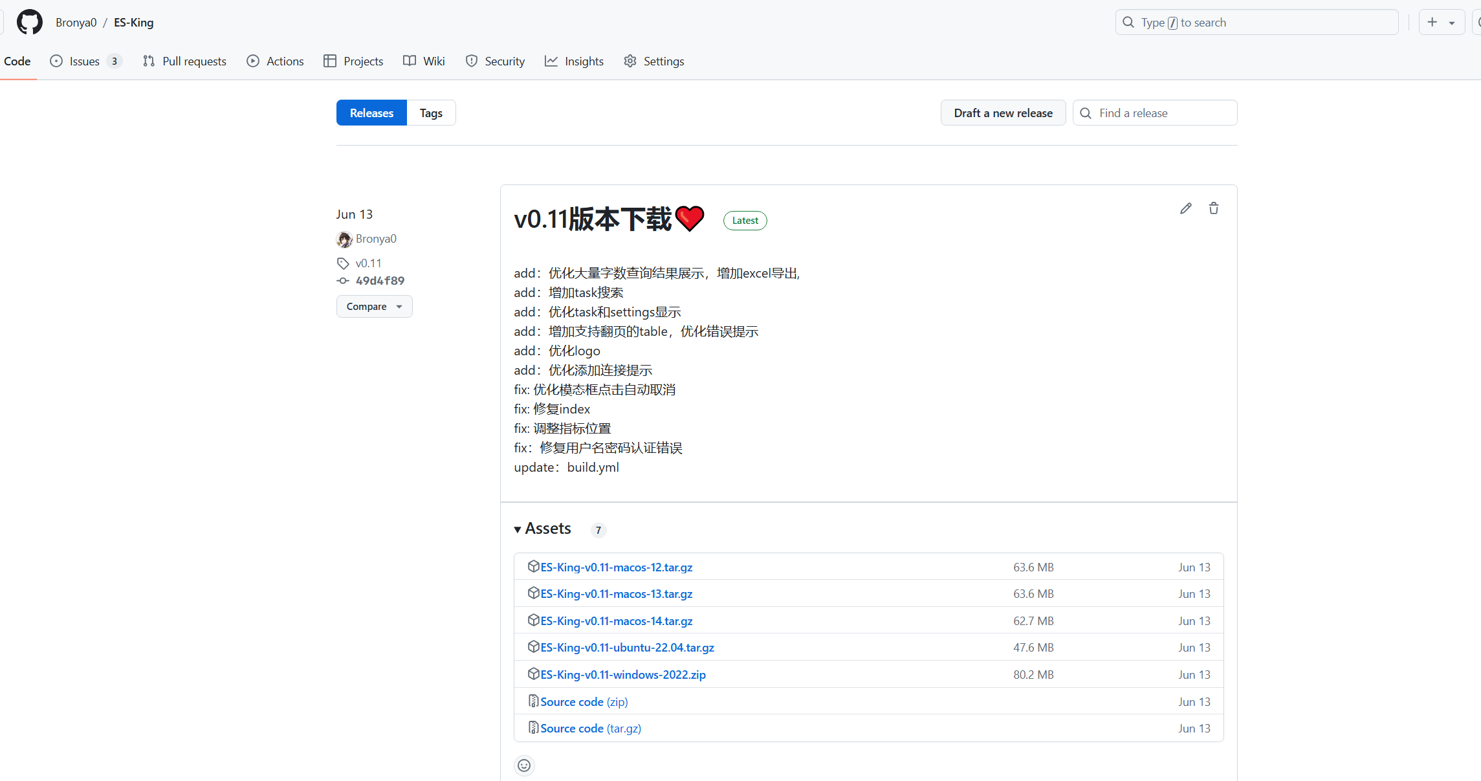Switch to the Tags tab
This screenshot has width=1481, height=781.
(431, 113)
